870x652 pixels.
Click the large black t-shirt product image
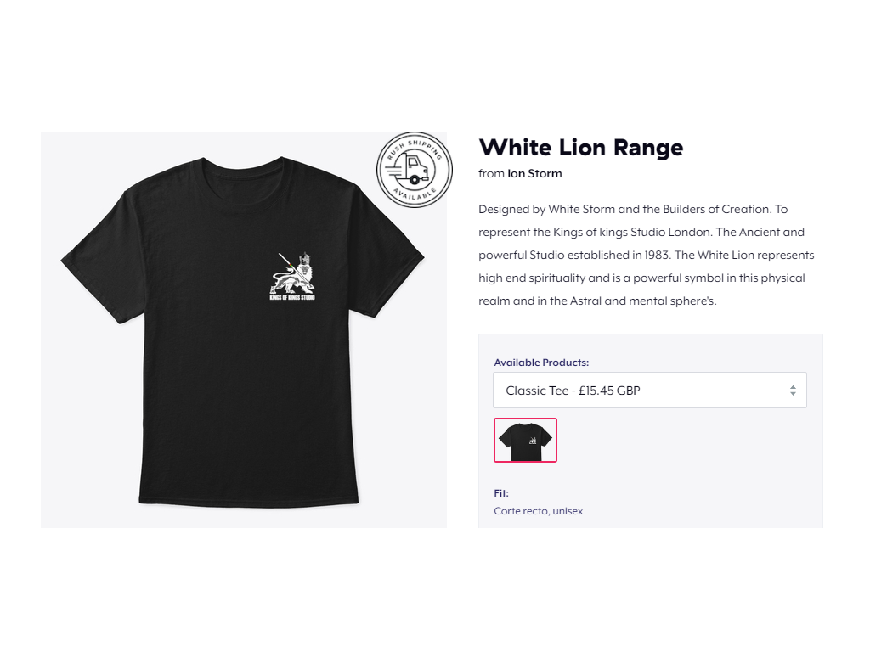[244, 330]
